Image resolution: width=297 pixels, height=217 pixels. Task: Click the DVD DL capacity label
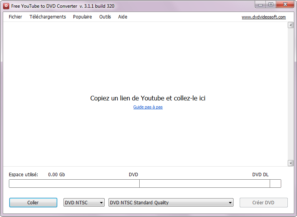[260, 175]
